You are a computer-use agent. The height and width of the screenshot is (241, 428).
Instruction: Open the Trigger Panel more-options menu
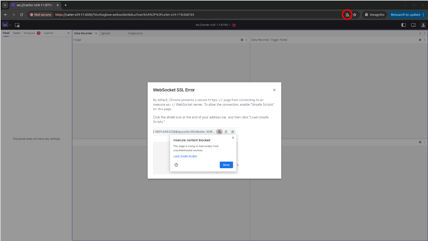point(425,40)
